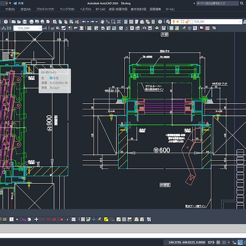Screen dimensions: 246x246
Task: Open the TOS_DIM dimension style dropdown
Action: 40,28
